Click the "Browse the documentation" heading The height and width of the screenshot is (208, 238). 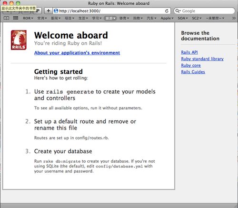[x=200, y=36]
